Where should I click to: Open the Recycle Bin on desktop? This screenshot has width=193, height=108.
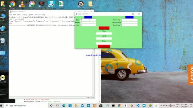[3, 42]
